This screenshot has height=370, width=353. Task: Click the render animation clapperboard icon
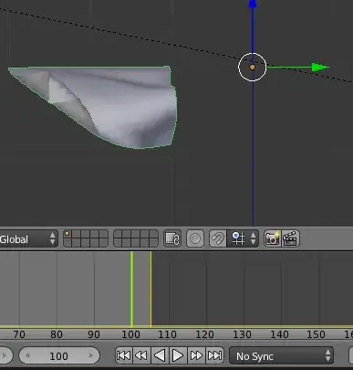291,238
